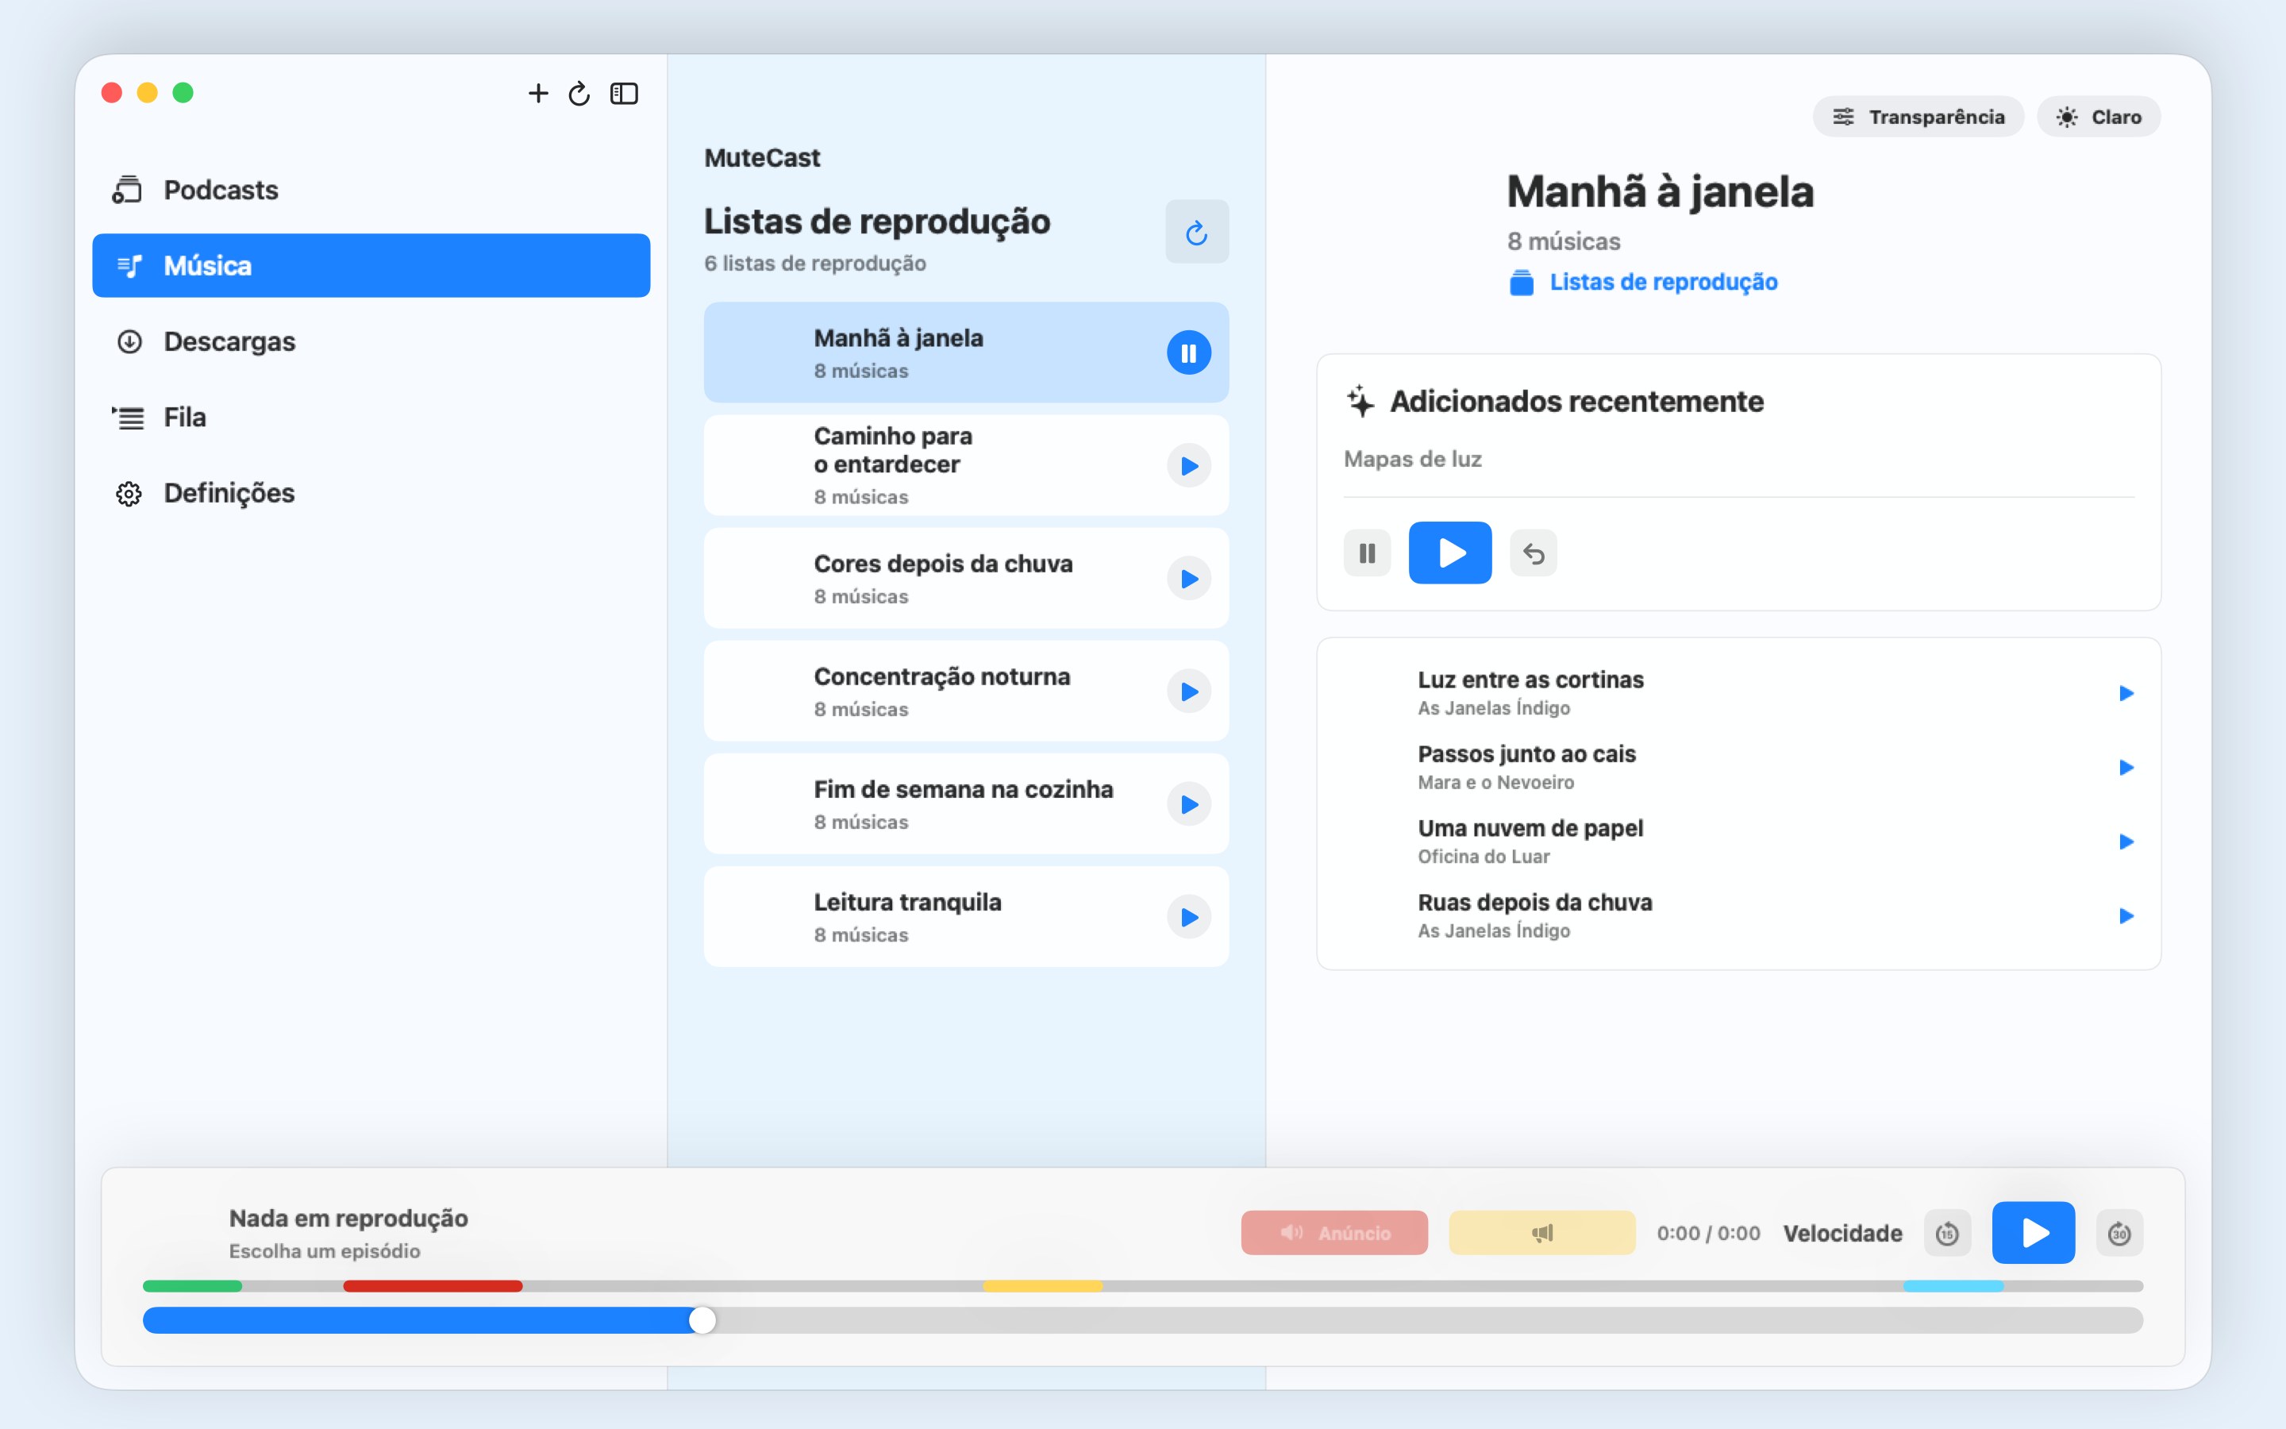Image resolution: width=2286 pixels, height=1429 pixels.
Task: Click the yellow segment on segment bar
Action: tap(1043, 1286)
